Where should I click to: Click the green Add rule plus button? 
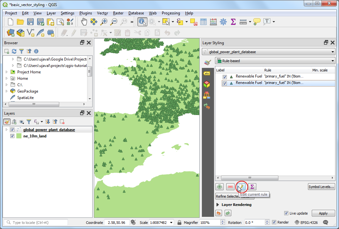coord(219,187)
